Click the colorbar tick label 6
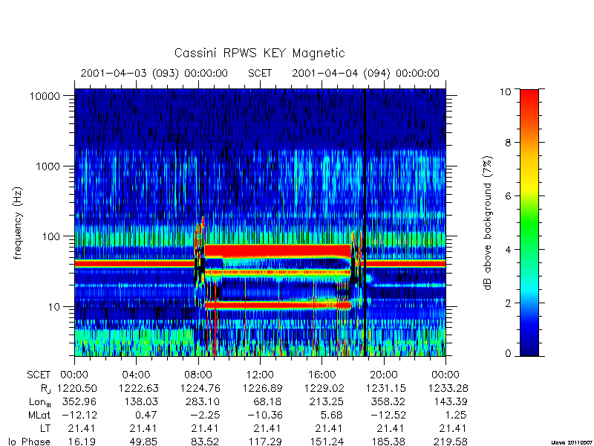 [x=508, y=196]
